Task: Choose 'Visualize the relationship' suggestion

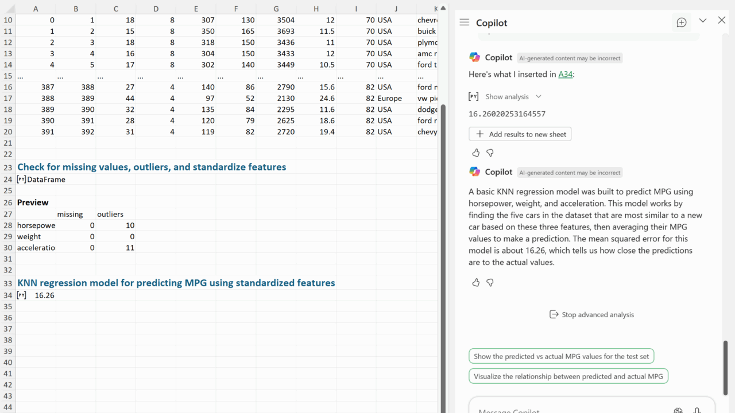Action: point(568,376)
